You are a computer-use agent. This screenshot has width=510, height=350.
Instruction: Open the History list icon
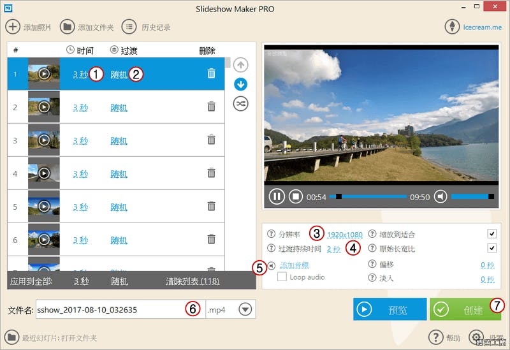pyautogui.click(x=129, y=27)
